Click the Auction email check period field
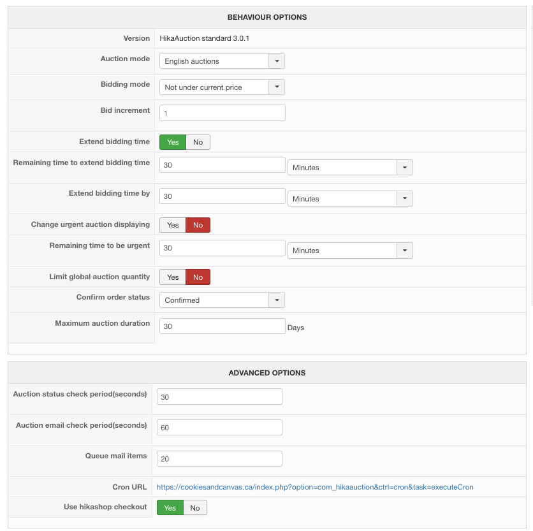Image resolution: width=533 pixels, height=531 pixels. (219, 428)
